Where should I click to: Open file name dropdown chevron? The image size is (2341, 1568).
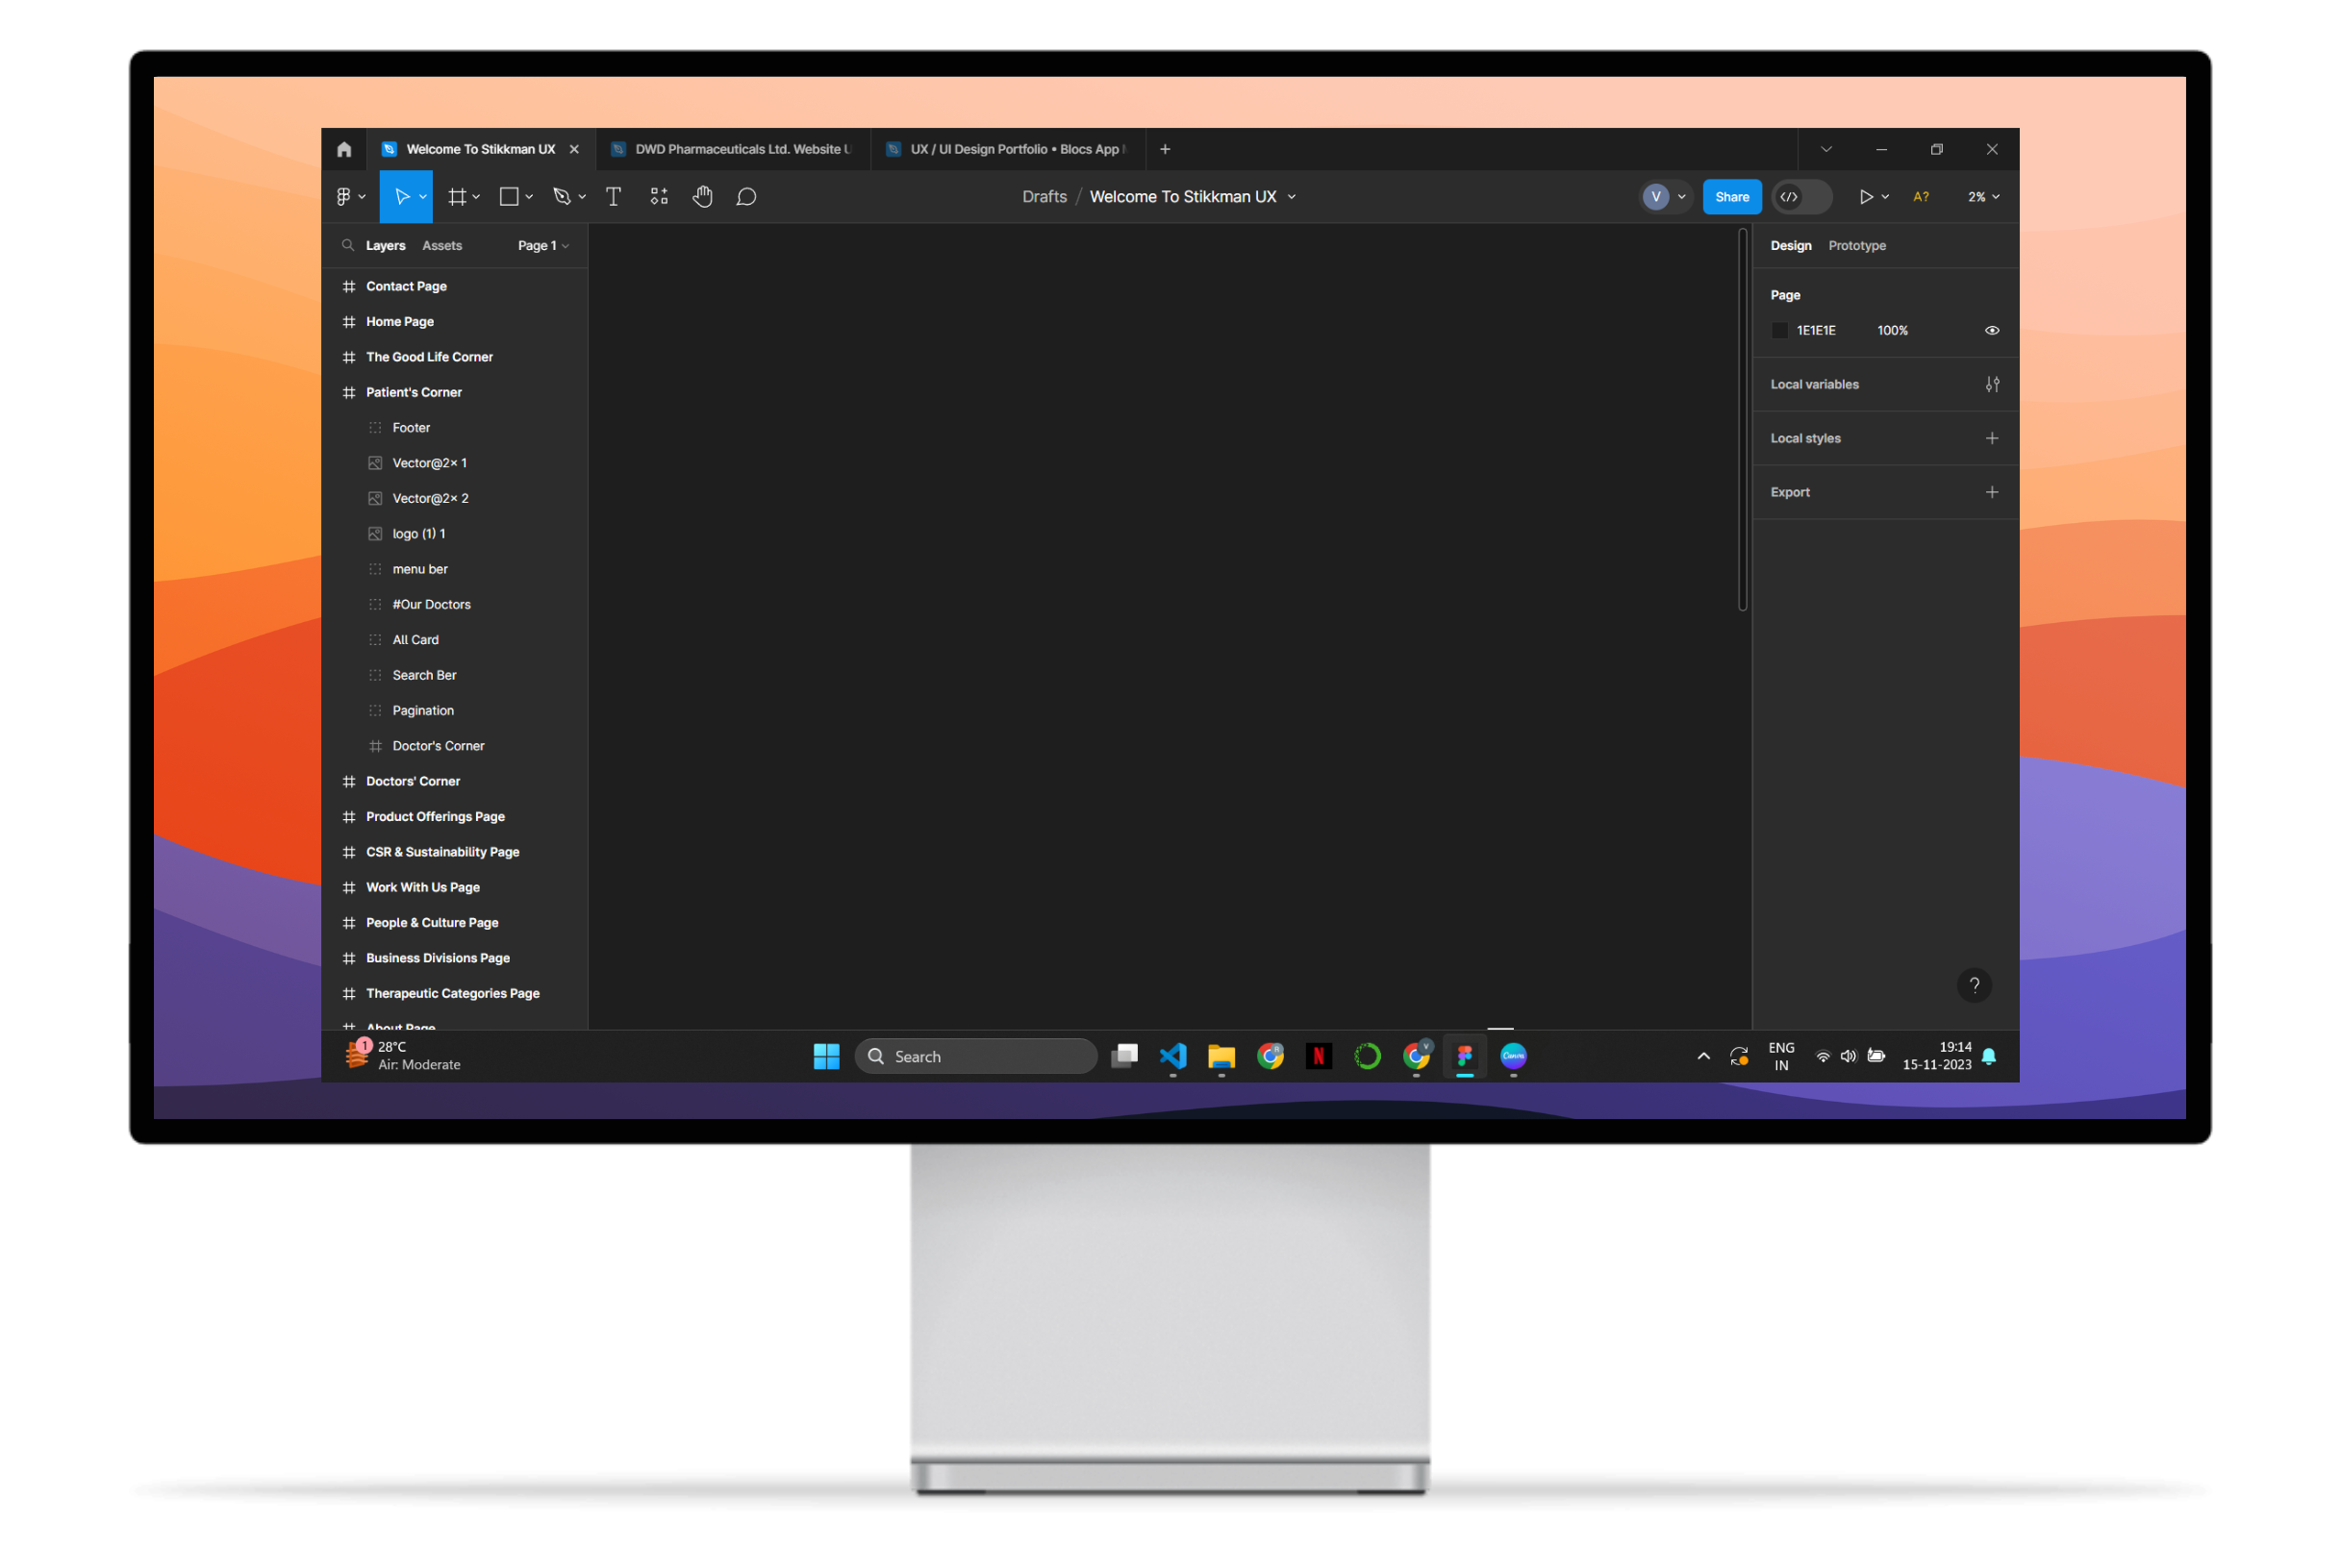click(x=1292, y=197)
